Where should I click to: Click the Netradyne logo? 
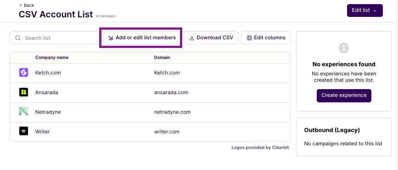(23, 112)
